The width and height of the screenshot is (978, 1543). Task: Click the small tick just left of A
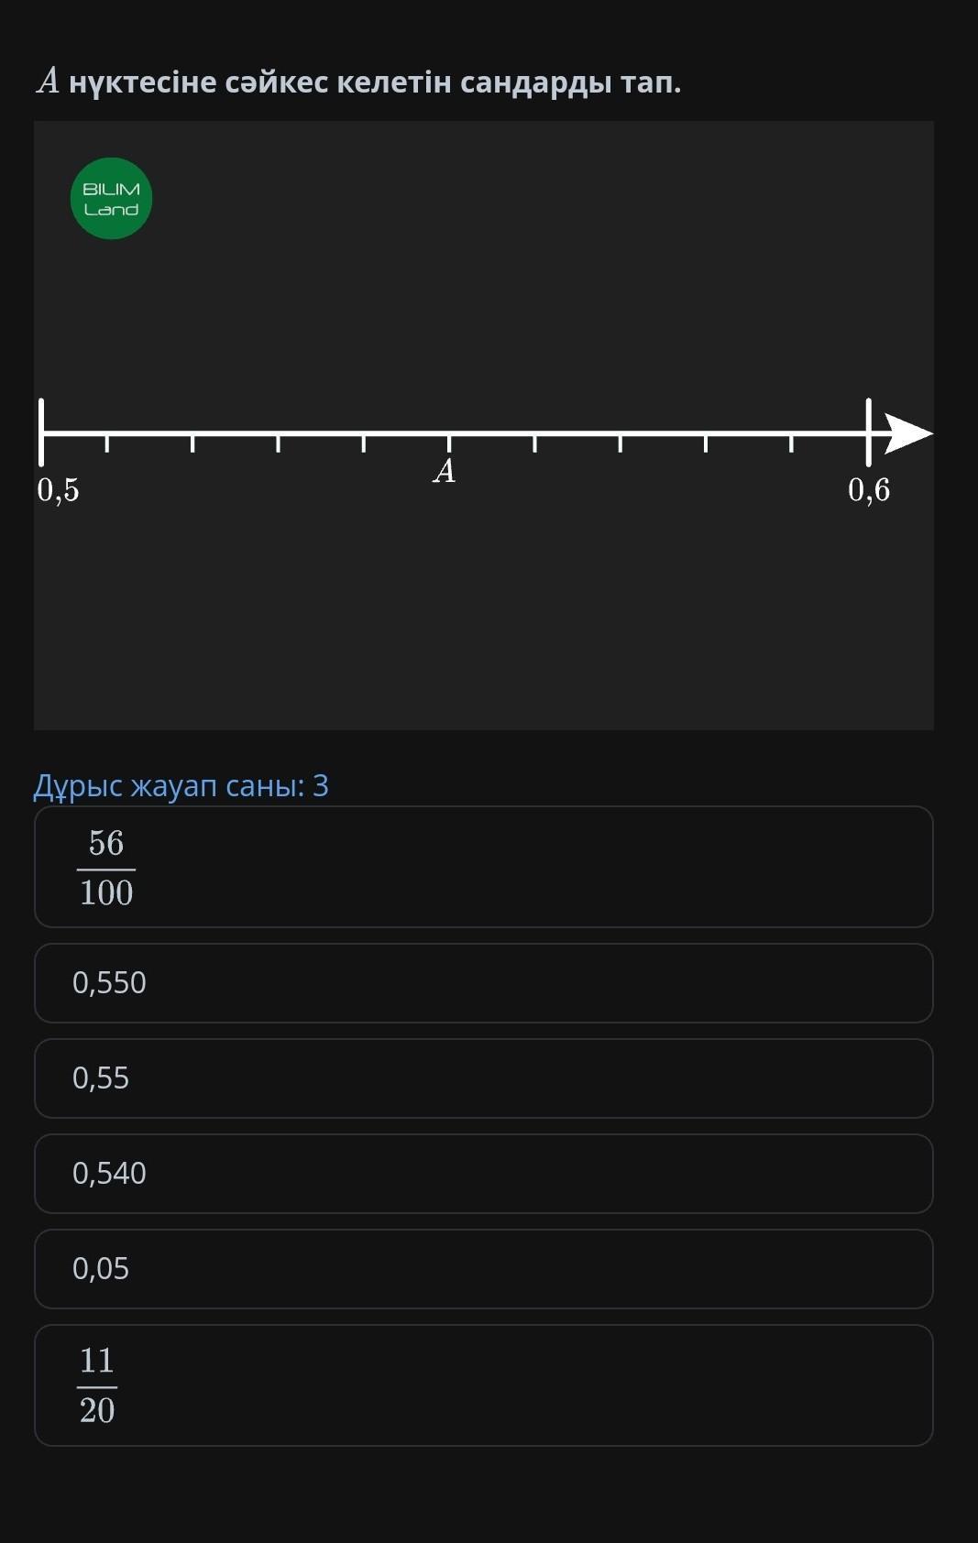(364, 443)
